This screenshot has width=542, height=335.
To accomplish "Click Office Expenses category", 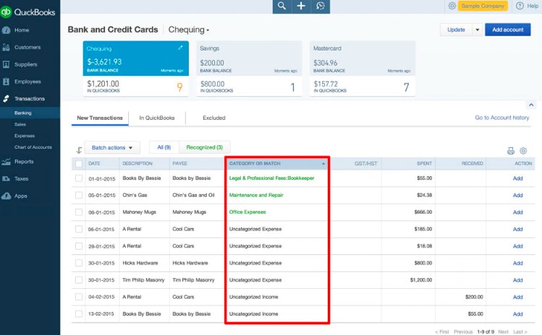I will (247, 212).
